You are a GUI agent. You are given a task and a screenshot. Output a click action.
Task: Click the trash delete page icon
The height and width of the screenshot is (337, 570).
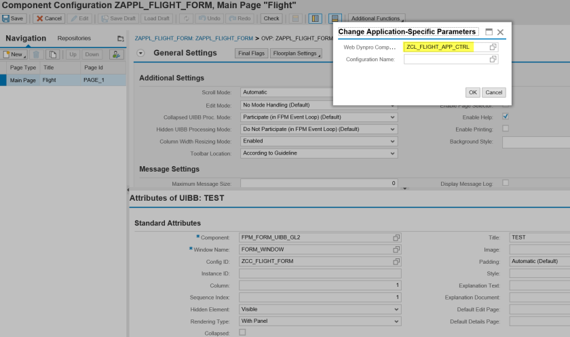(x=37, y=54)
